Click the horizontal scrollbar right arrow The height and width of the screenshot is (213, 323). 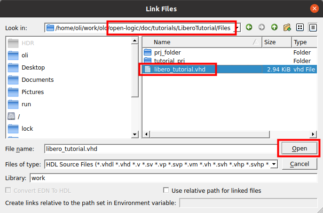pos(313,134)
